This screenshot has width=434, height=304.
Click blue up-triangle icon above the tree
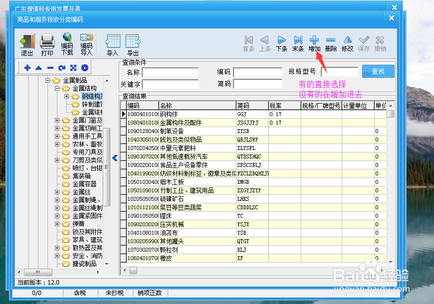coord(39,68)
